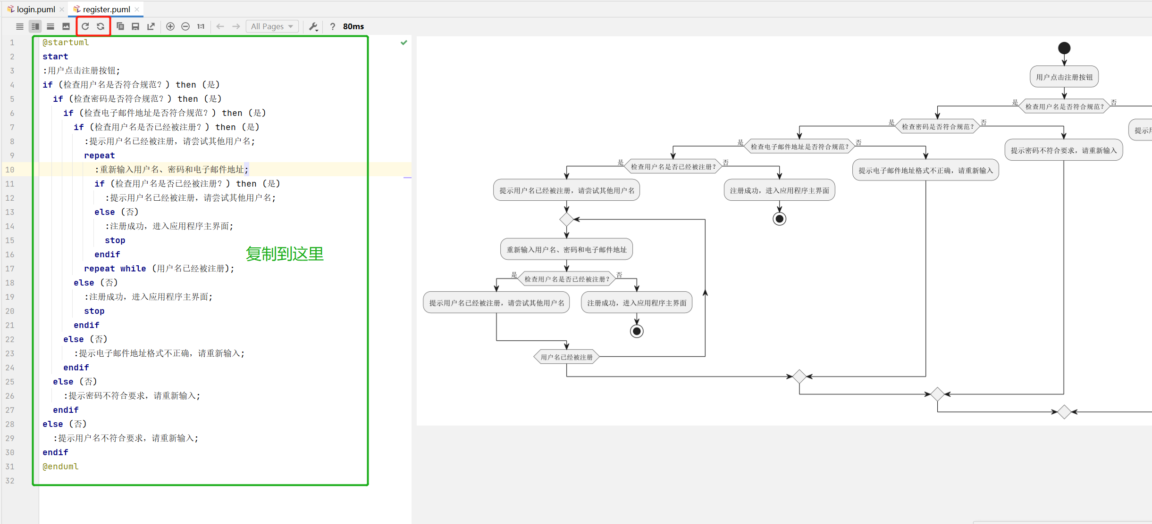This screenshot has height=524, width=1152.
Task: Click line 10 '重新输入用户名、密码和电子邮件地址'
Action: (172, 170)
